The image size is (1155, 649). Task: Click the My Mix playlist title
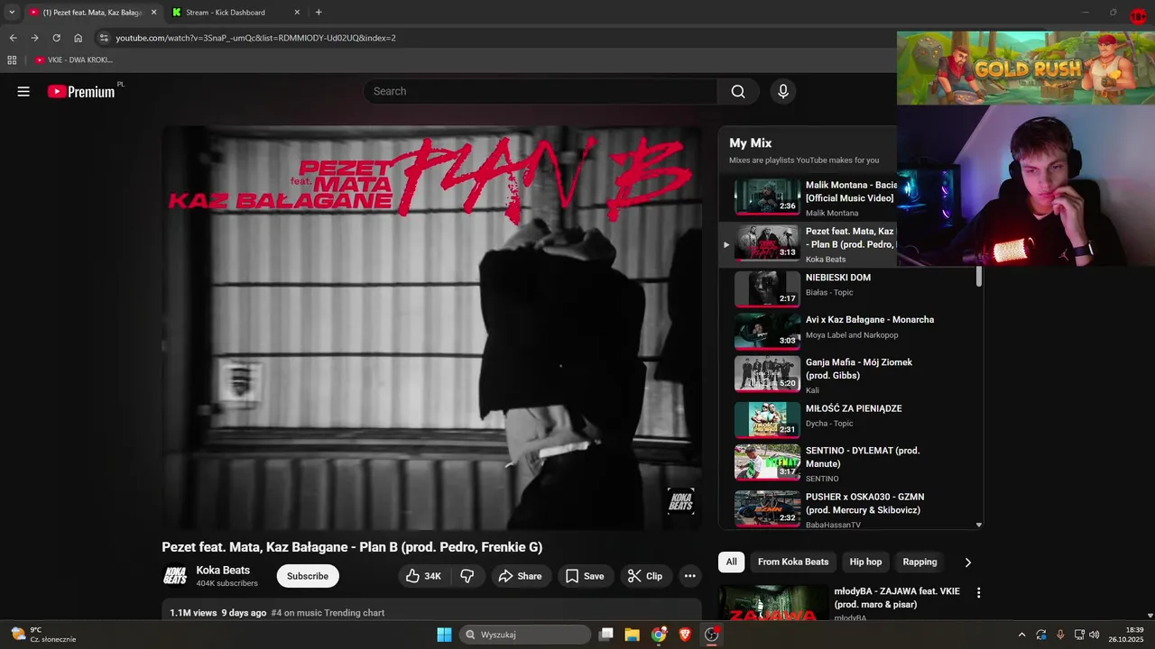750,142
